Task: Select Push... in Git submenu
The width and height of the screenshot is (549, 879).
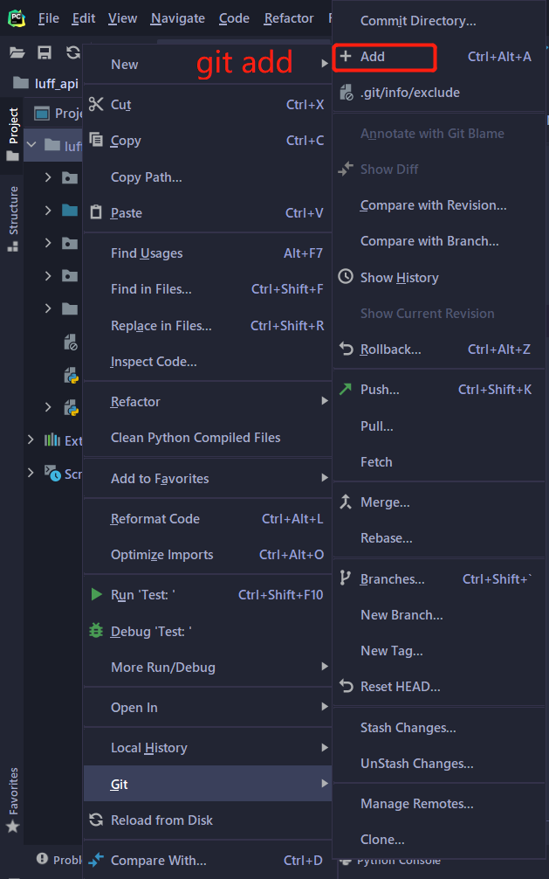Action: 439,390
